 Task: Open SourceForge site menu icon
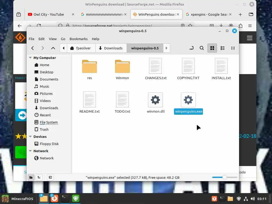[250, 38]
